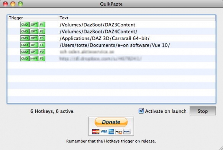The height and width of the screenshot is (150, 223).
Task: Click the SHIFT key badge
Action: 34,58
